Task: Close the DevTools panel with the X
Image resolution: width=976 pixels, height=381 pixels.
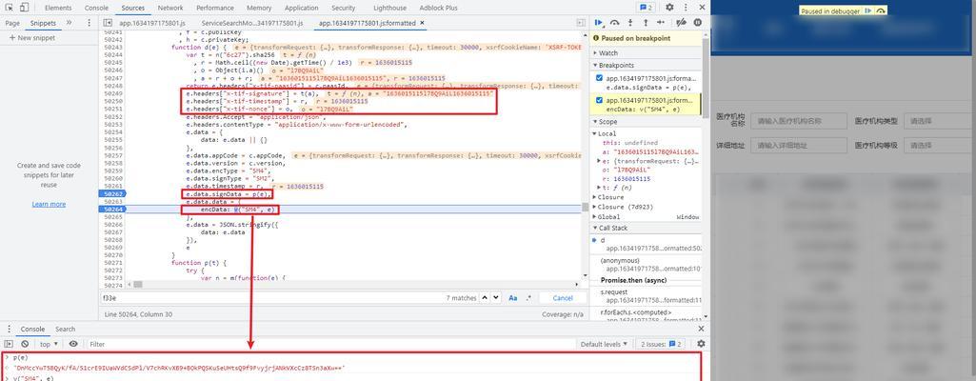Action: coord(702,8)
